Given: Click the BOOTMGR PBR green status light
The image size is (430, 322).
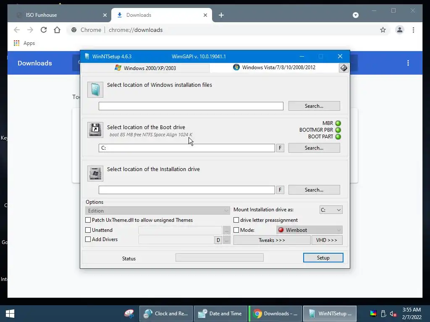Looking at the screenshot, I should (338, 130).
